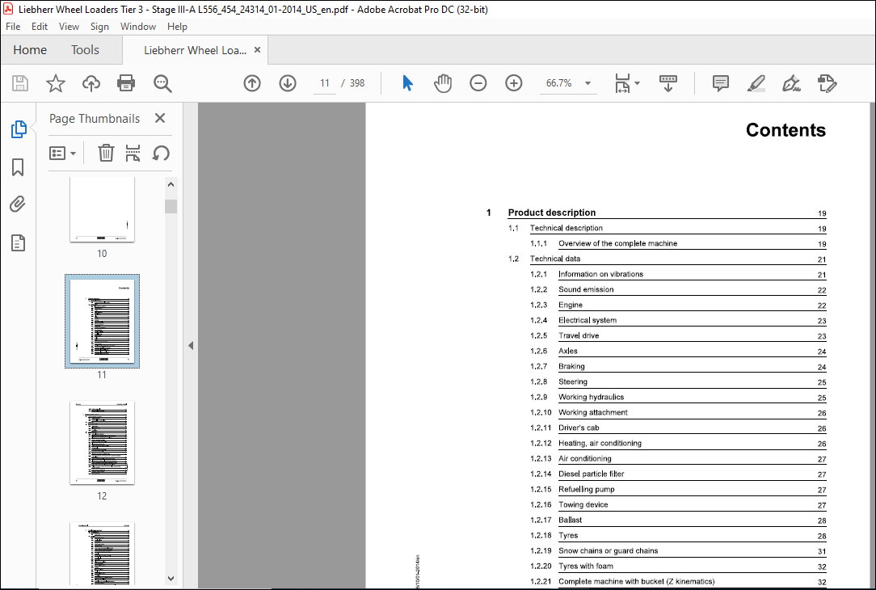Close the Liebherr document tab
876x590 pixels.
coord(258,50)
